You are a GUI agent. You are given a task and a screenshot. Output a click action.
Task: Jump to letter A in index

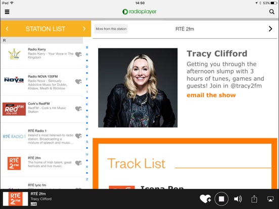[87, 54]
